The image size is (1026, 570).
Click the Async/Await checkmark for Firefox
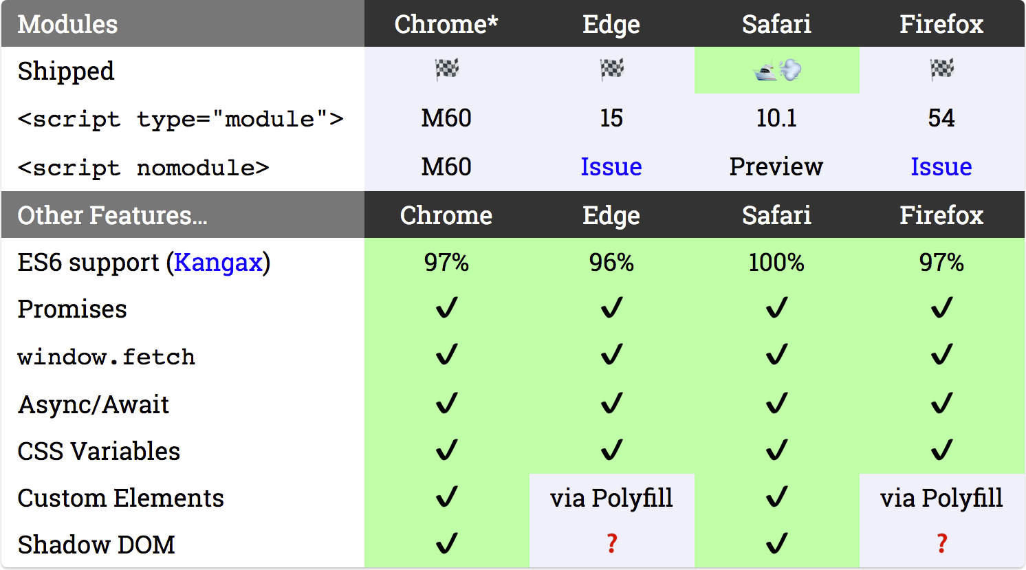coord(941,403)
